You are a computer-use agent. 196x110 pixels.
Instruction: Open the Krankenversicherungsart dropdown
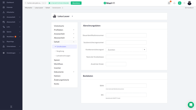(126, 50)
